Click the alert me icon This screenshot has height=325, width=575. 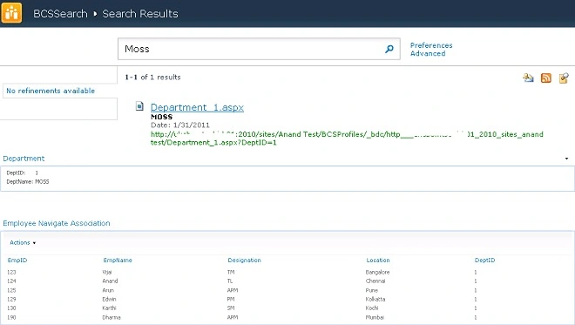[528, 78]
